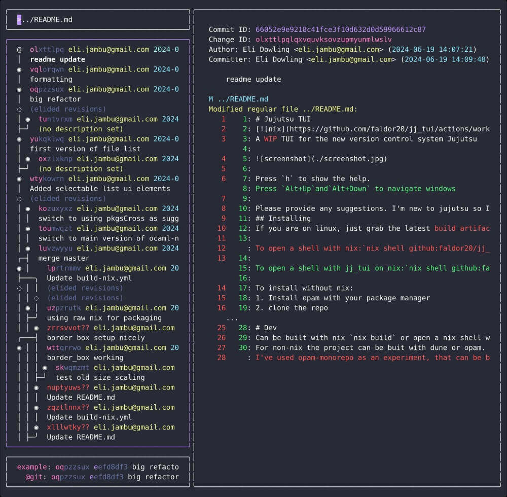The width and height of the screenshot is (507, 497).
Task: Click the @ working copy marker
Action: (19, 50)
